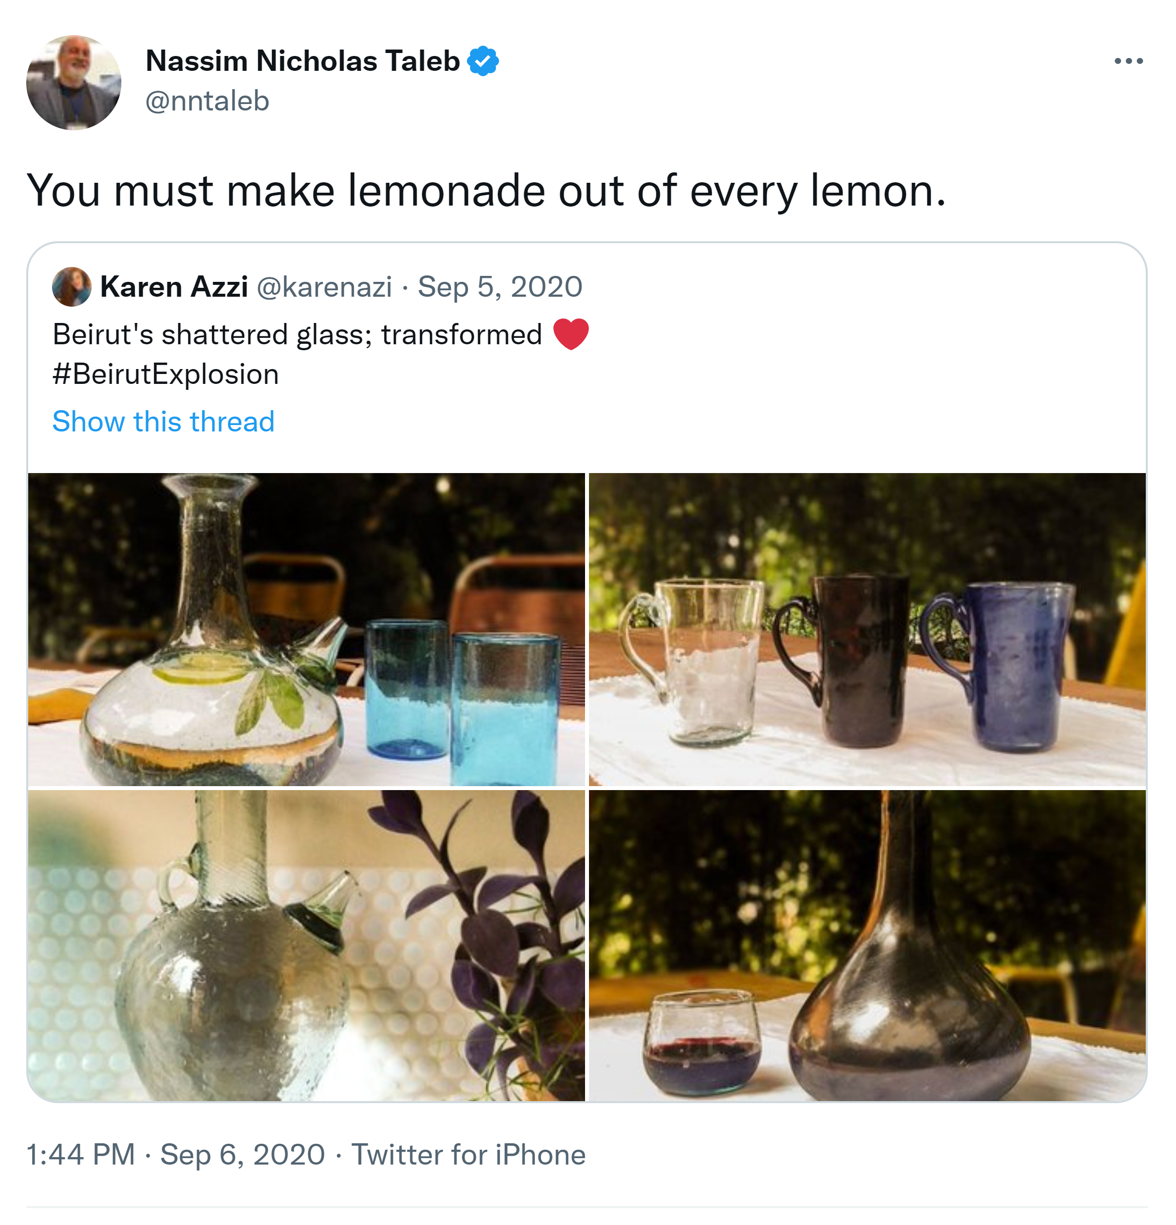Click the quoted text 'Beirut's shattered glass; transformed'
Viewport: 1176px width, 1225px height.
pos(297,334)
